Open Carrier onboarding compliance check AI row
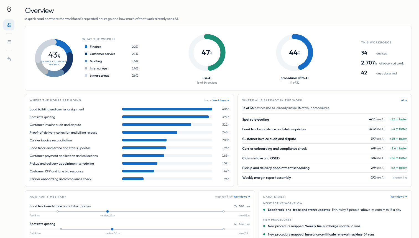 (325, 149)
